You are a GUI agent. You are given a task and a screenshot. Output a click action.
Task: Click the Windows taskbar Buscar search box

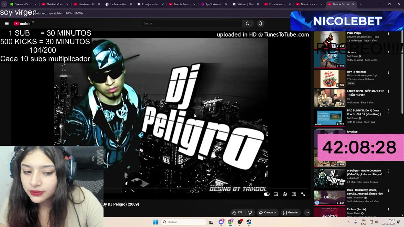point(184,222)
